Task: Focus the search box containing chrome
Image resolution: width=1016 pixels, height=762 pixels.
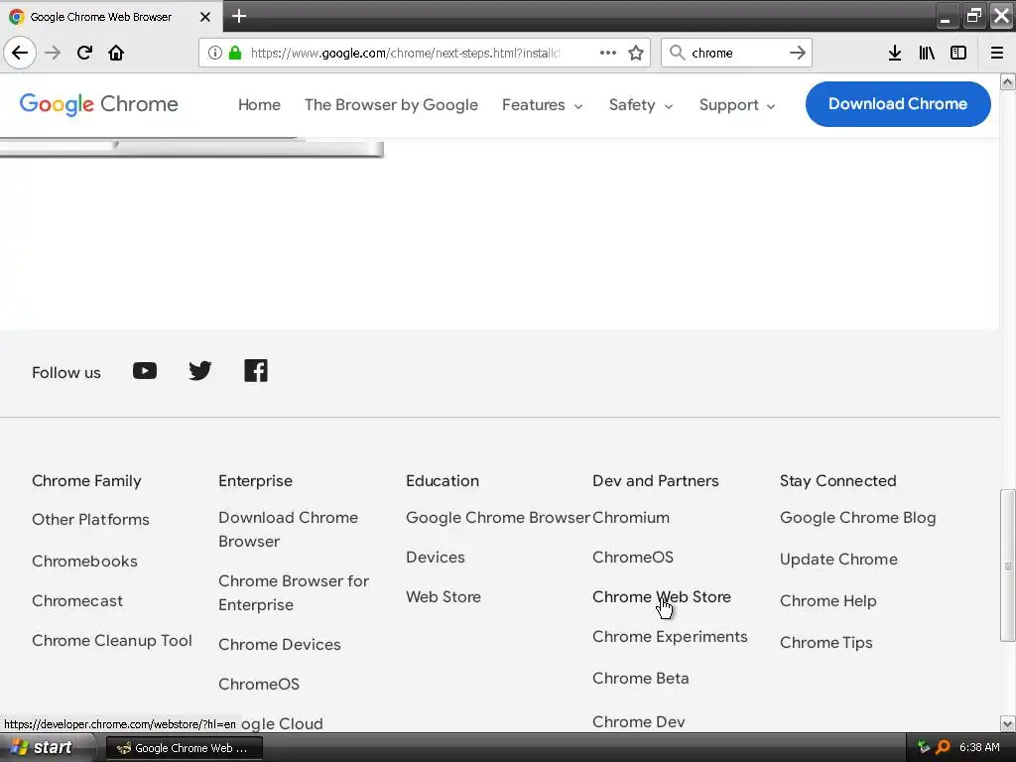Action: click(735, 53)
